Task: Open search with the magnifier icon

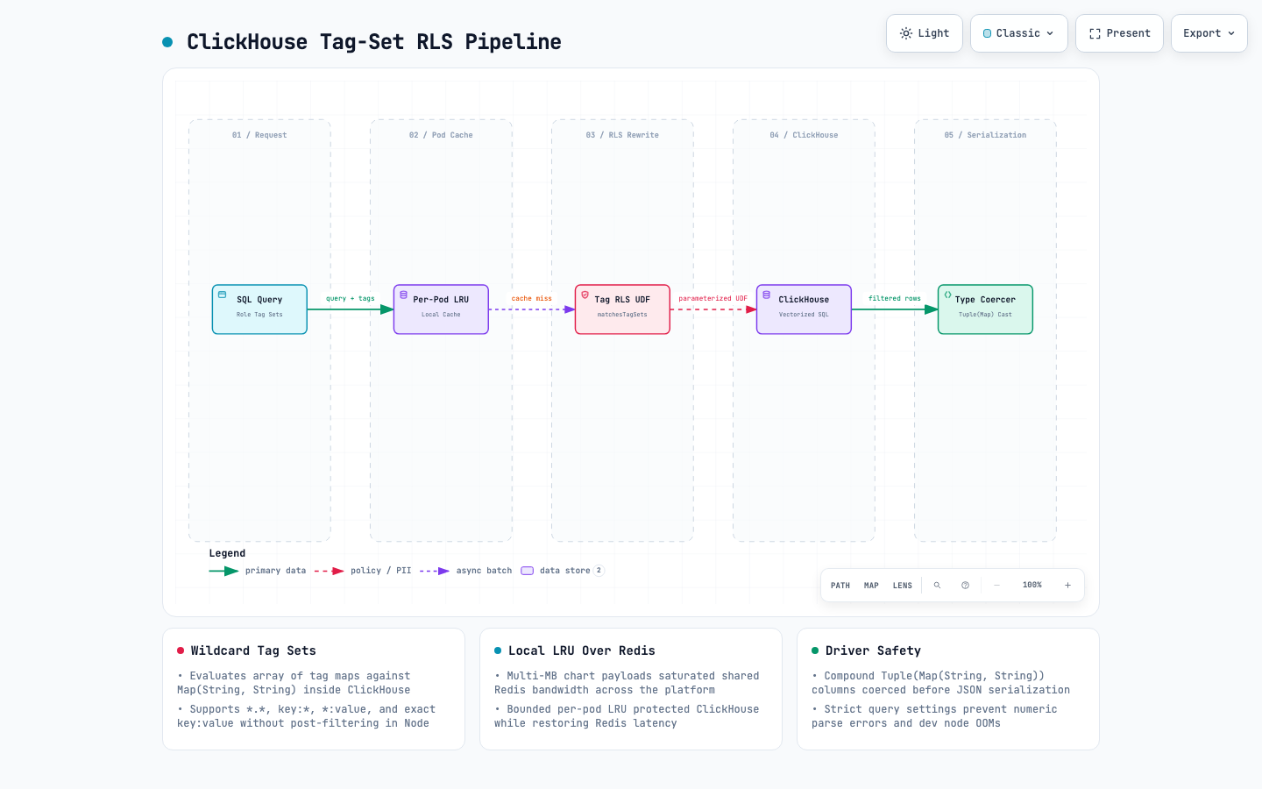Action: tap(937, 585)
